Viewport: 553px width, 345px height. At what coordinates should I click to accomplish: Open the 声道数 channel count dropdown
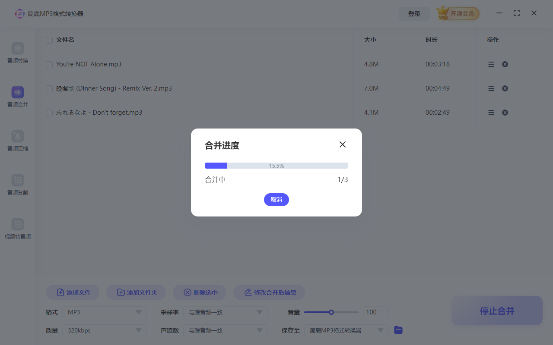(226, 330)
